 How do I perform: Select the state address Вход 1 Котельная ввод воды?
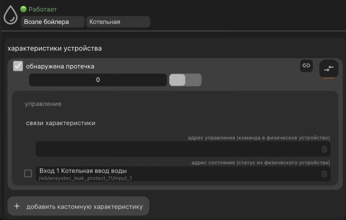point(183,174)
